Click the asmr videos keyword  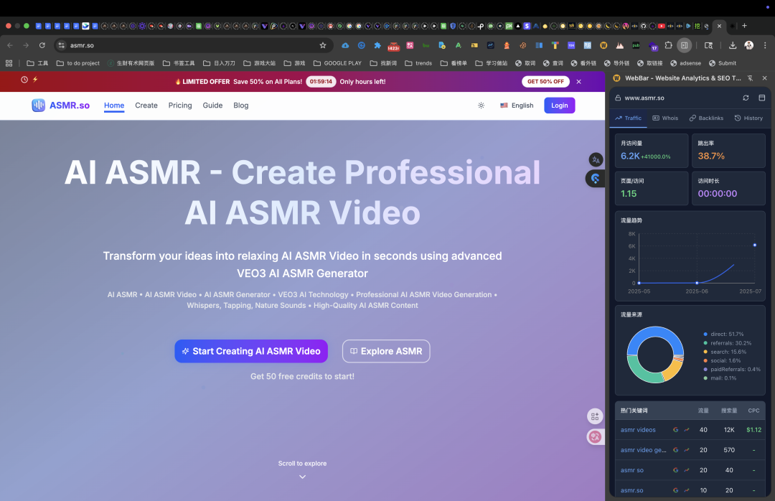pyautogui.click(x=638, y=430)
